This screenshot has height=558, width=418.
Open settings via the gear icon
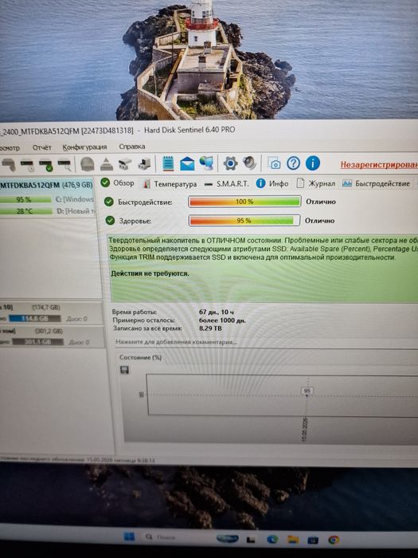click(230, 163)
